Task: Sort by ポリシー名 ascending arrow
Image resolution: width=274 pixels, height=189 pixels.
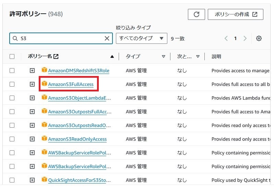Action: click(x=112, y=56)
